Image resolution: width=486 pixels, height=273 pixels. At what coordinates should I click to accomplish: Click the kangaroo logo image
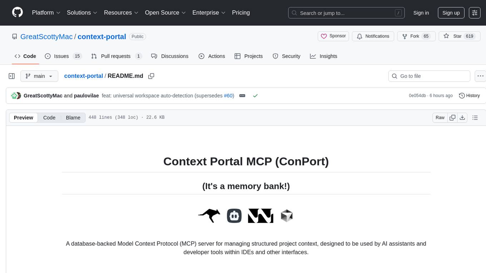pyautogui.click(x=209, y=216)
